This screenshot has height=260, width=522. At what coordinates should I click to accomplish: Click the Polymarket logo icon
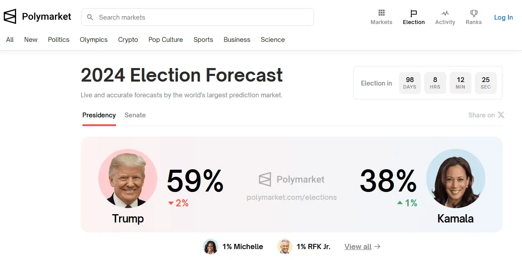coord(10,17)
